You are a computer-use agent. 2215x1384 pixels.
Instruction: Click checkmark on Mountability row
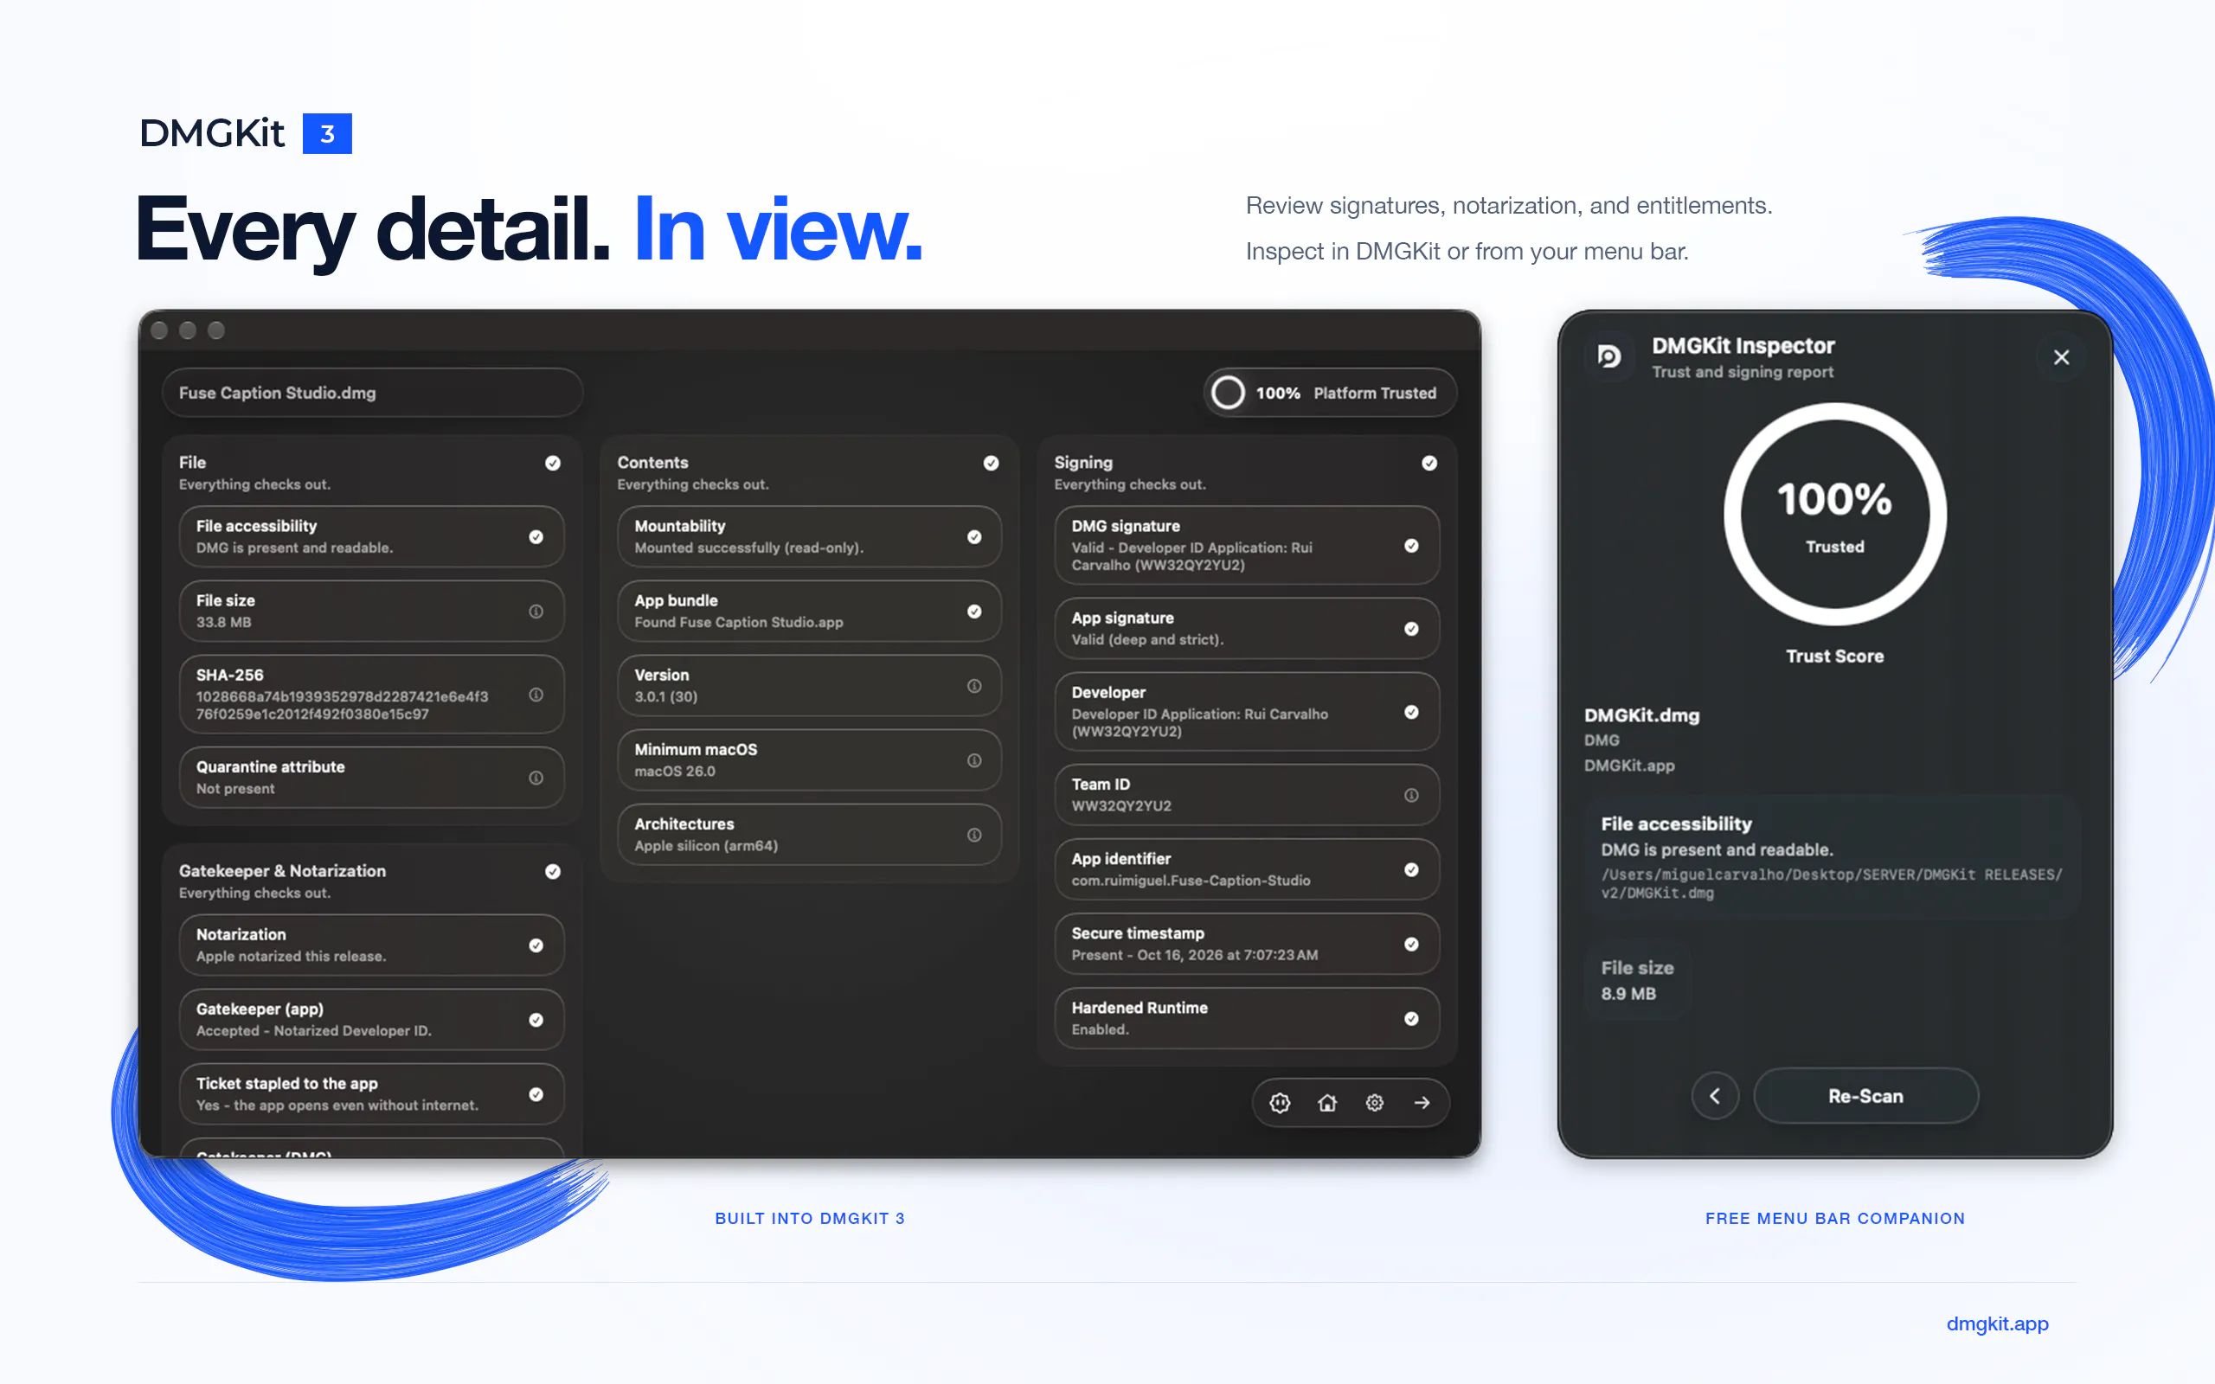point(975,537)
